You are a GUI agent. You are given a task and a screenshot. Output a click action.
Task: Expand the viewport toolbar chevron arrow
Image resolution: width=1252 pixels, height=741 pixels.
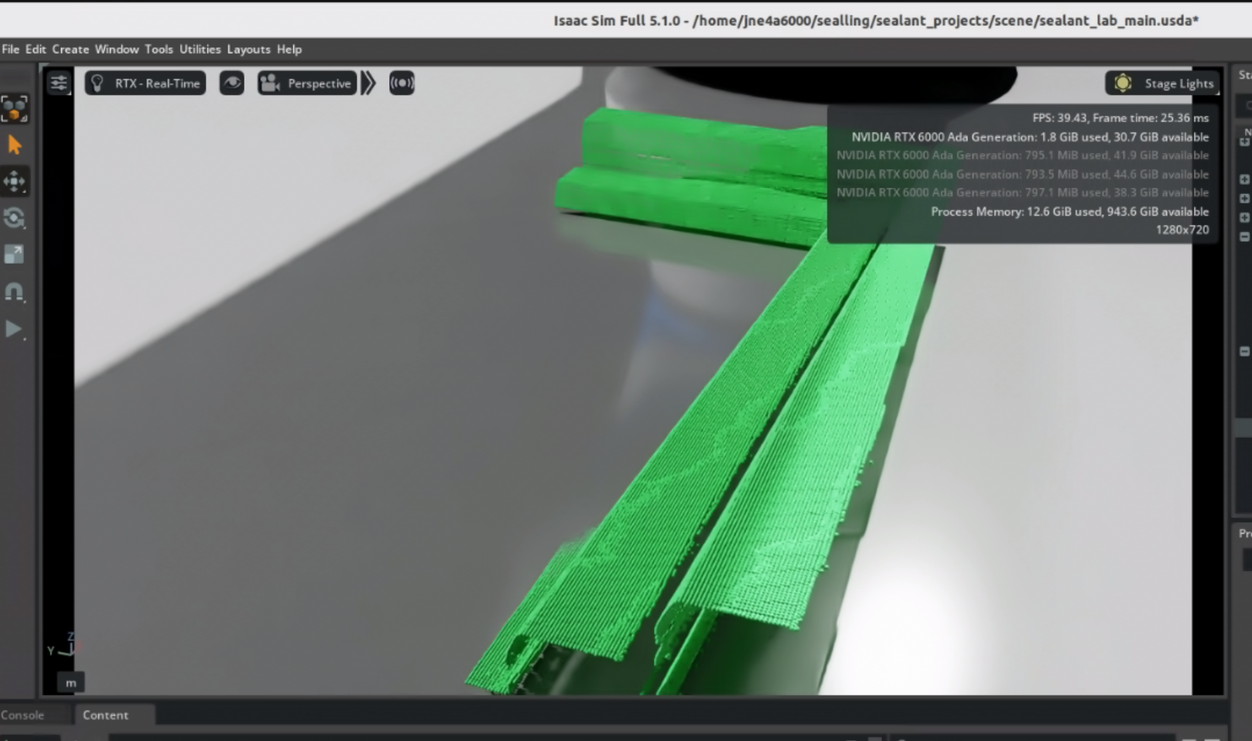(369, 83)
